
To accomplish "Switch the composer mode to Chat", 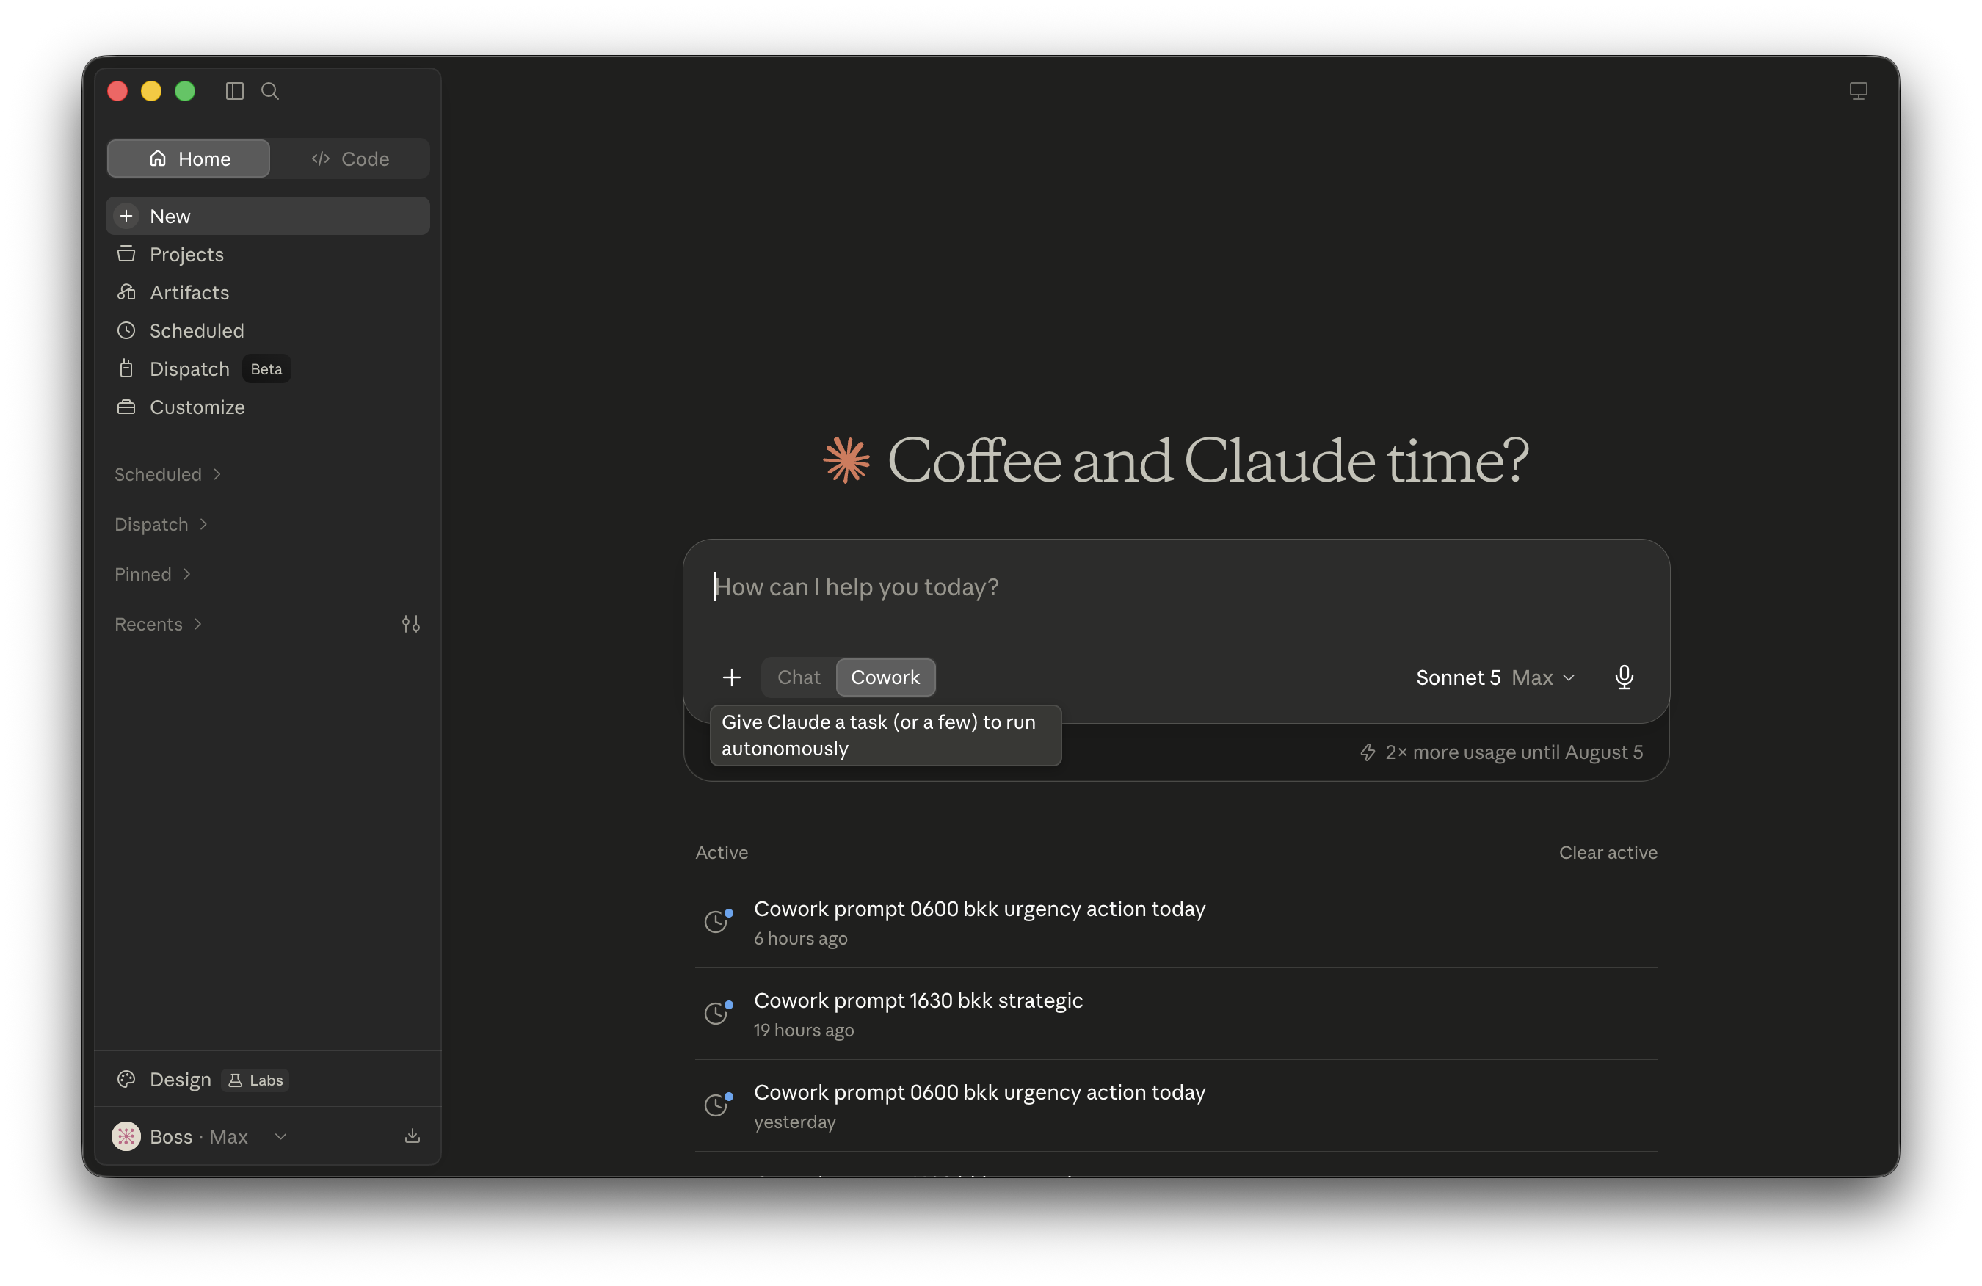I will 799,677.
